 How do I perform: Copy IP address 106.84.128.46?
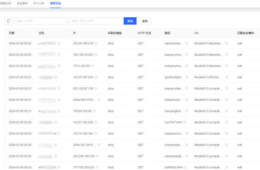coord(94,111)
